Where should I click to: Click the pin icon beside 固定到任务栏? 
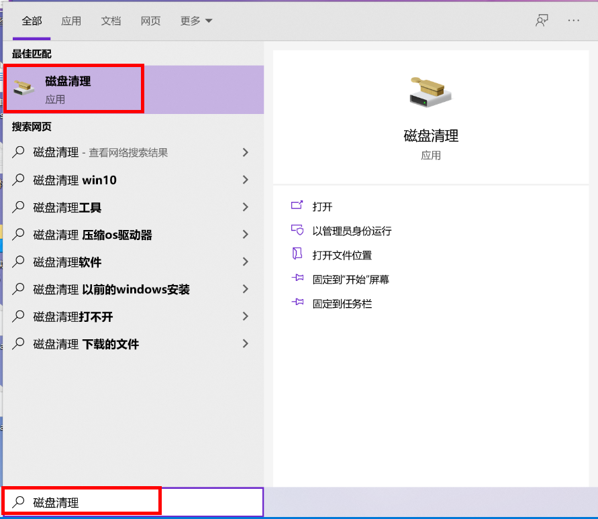pyautogui.click(x=297, y=303)
